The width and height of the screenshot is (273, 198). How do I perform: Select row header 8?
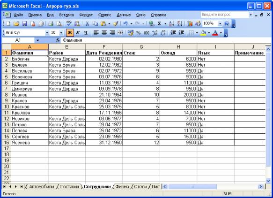6,95
